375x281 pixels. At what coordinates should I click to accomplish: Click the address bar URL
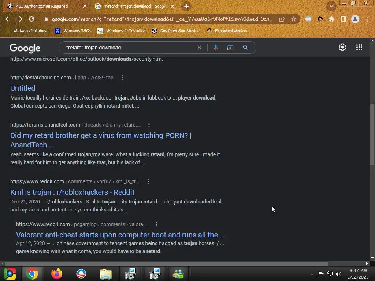point(162,19)
